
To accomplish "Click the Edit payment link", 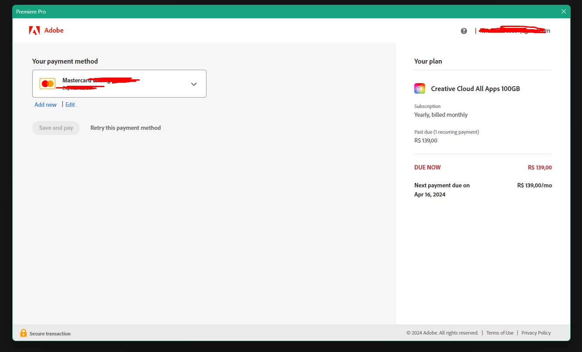I will click(x=70, y=105).
